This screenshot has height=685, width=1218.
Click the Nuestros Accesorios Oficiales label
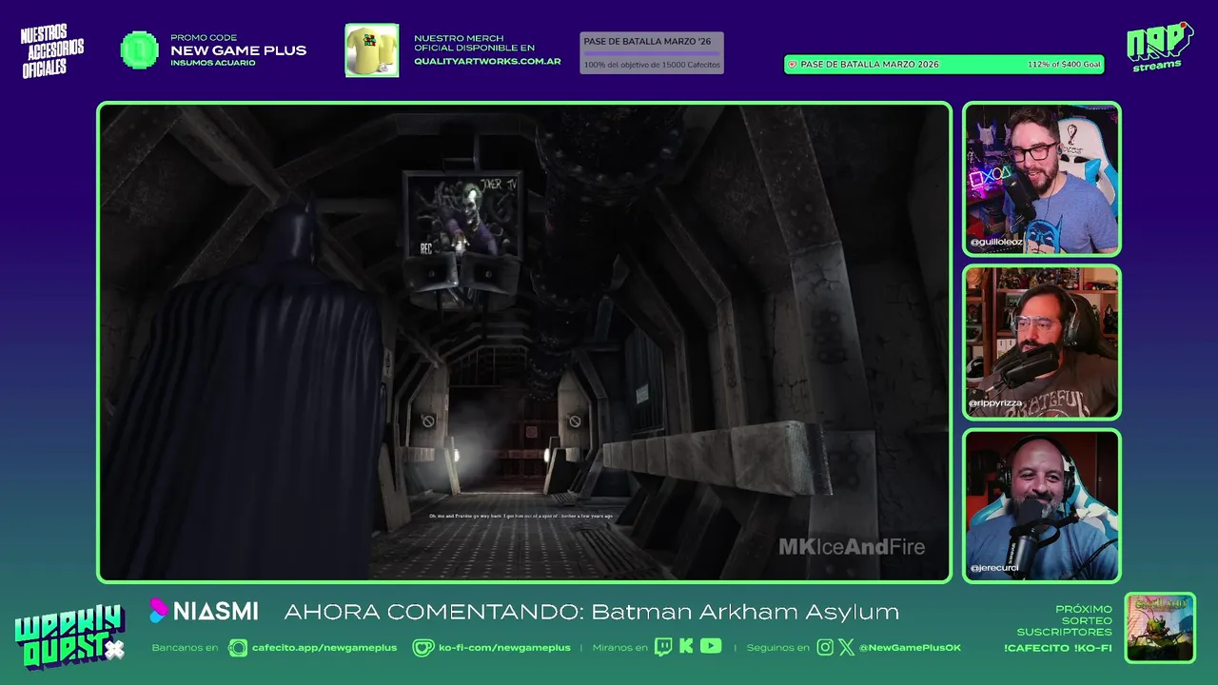[x=52, y=49]
